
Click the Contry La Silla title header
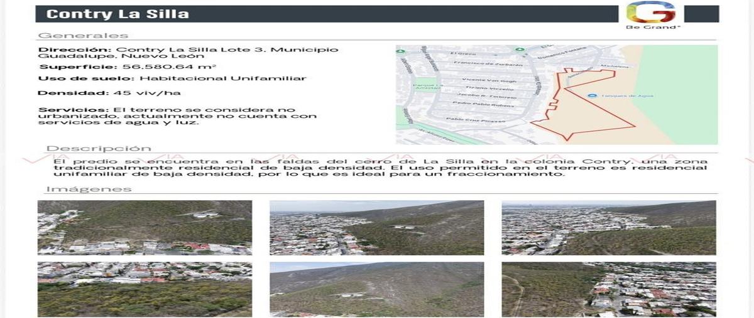(x=117, y=14)
